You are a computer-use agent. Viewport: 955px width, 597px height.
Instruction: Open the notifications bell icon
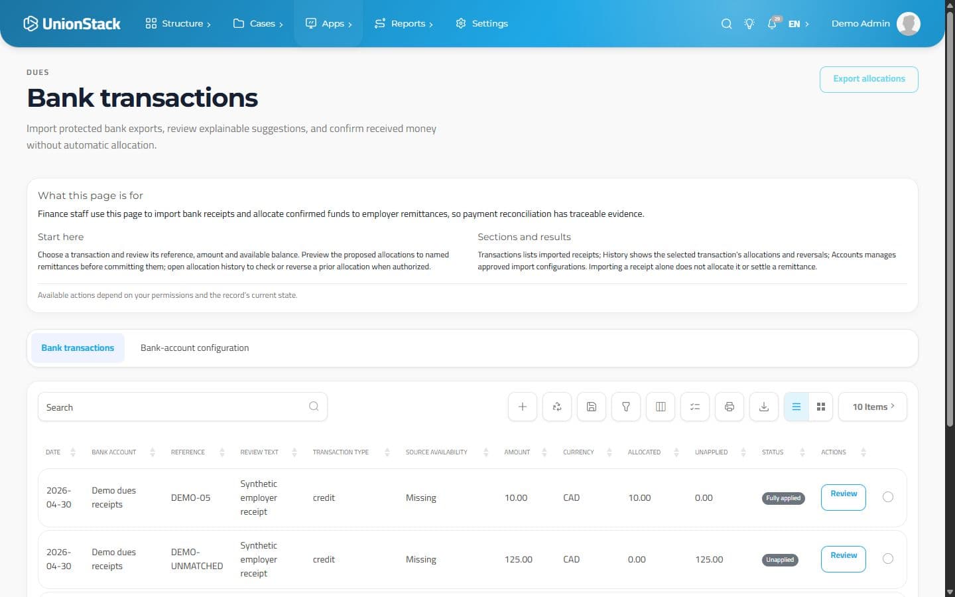tap(772, 23)
